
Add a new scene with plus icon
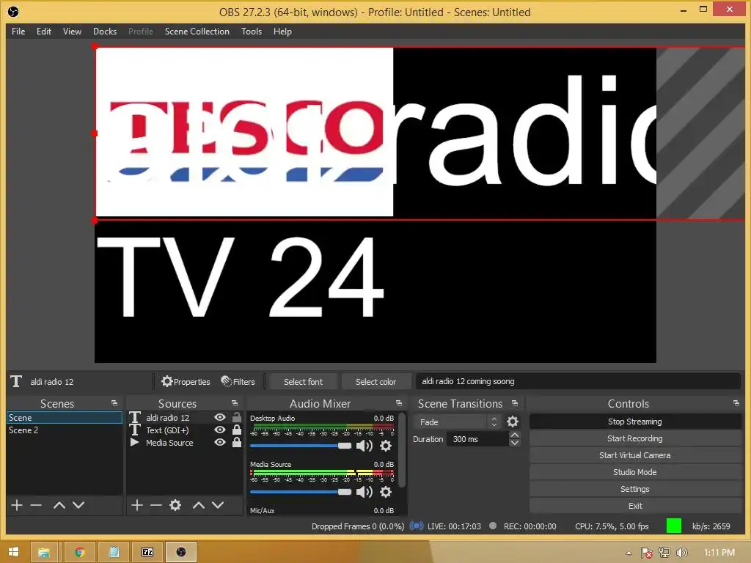coord(17,505)
